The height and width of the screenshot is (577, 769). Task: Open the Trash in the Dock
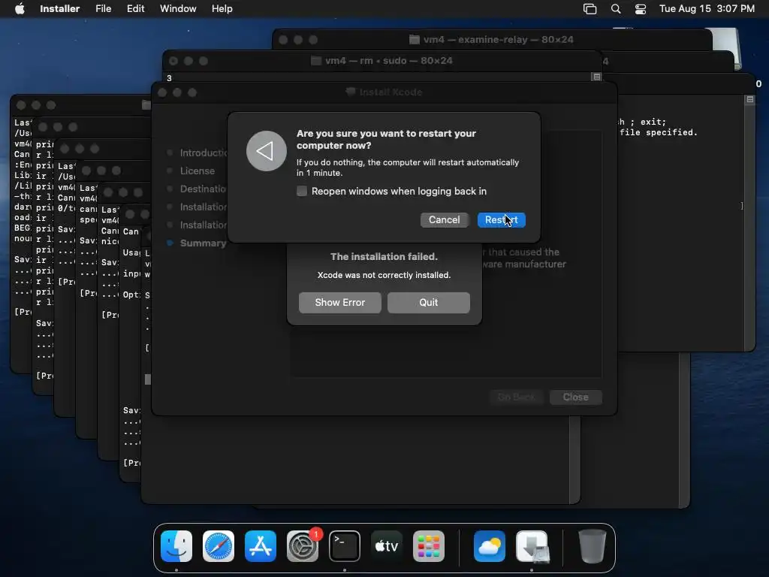pyautogui.click(x=592, y=546)
